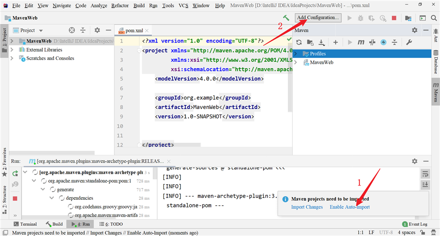The width and height of the screenshot is (440, 236).
Task: Click Download Sources and Documentation icon
Action: click(322, 42)
